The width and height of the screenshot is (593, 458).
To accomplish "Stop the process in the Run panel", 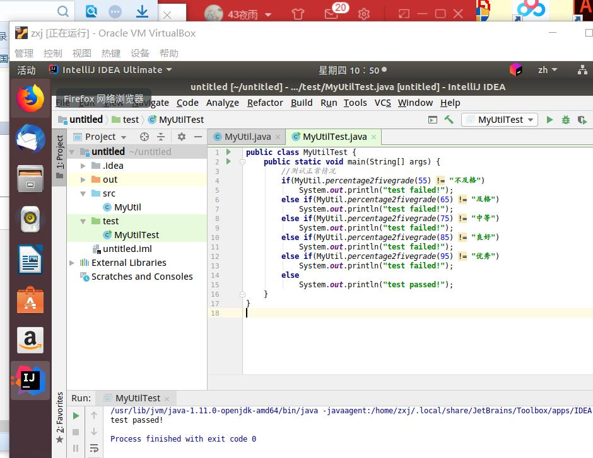I will [76, 432].
